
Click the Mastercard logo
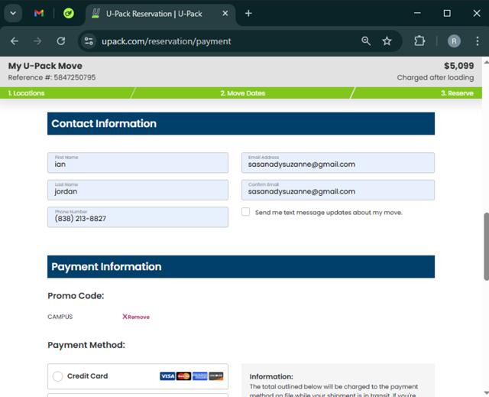pos(183,376)
